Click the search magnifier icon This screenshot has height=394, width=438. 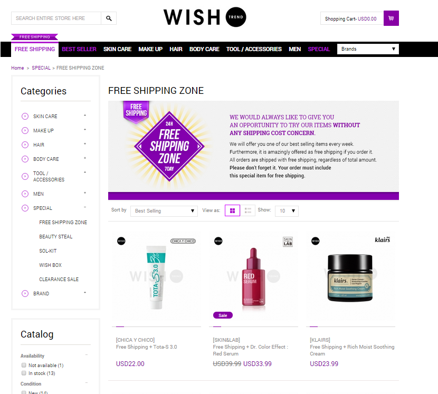[109, 18]
